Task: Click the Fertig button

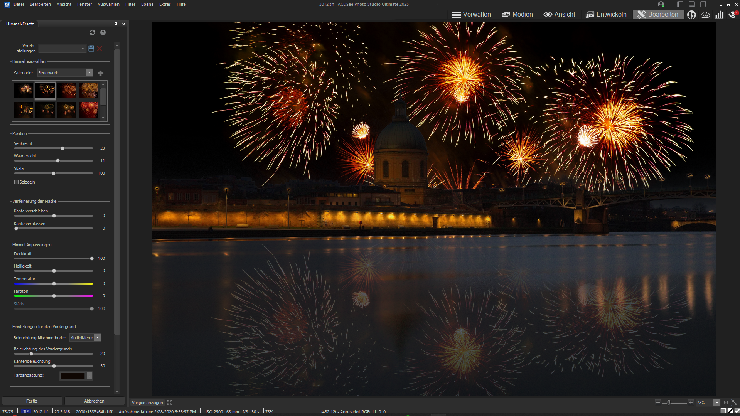Action: point(32,401)
